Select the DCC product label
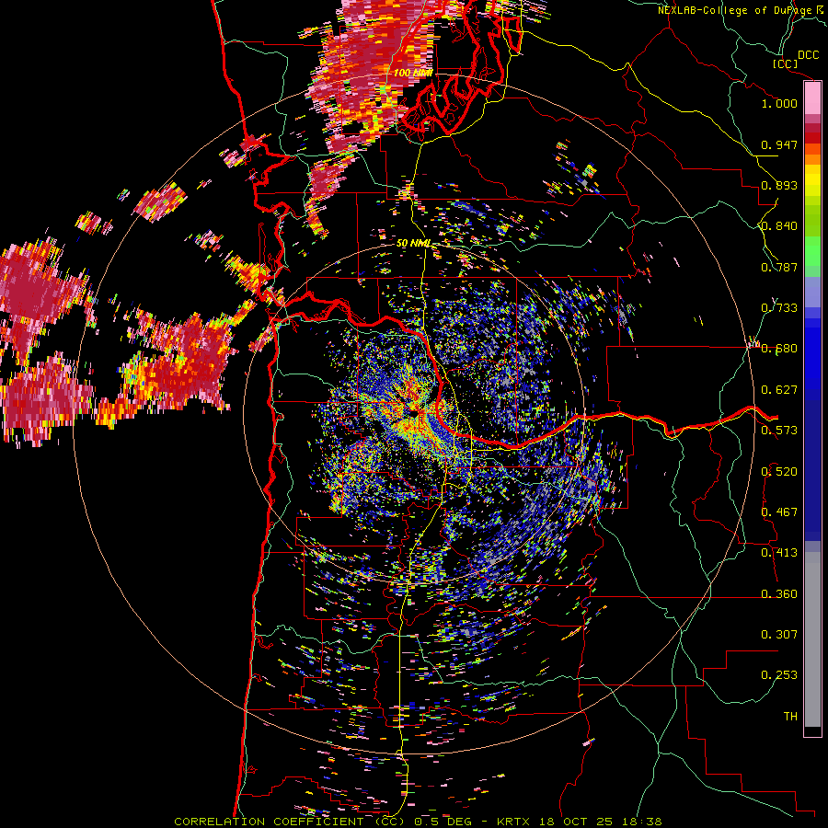828x828 pixels. (x=808, y=55)
